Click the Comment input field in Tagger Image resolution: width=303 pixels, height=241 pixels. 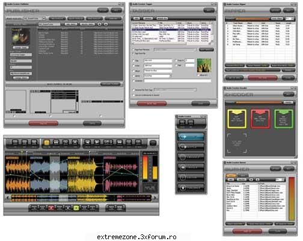[177, 81]
